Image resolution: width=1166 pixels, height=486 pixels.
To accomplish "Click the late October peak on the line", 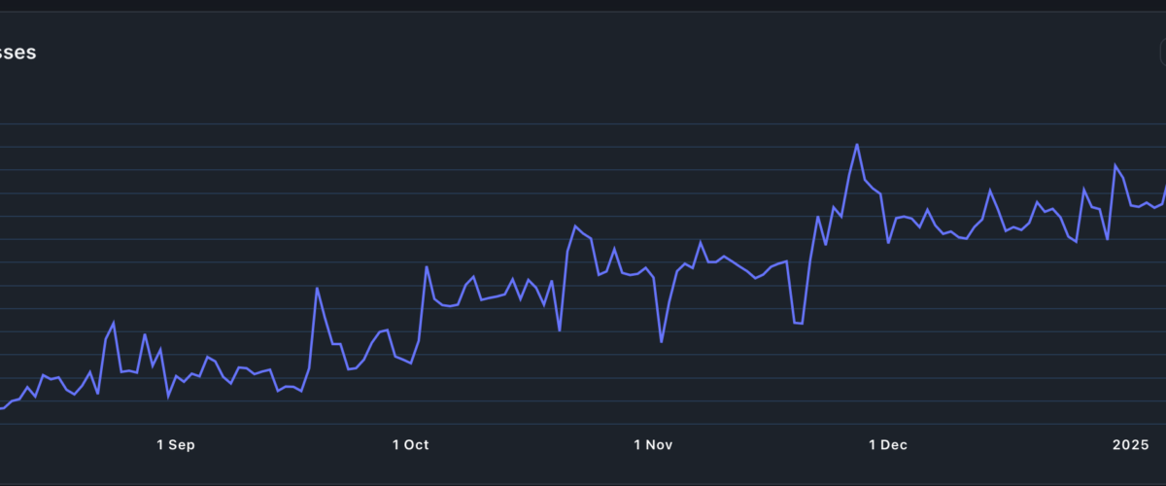I will coord(575,226).
